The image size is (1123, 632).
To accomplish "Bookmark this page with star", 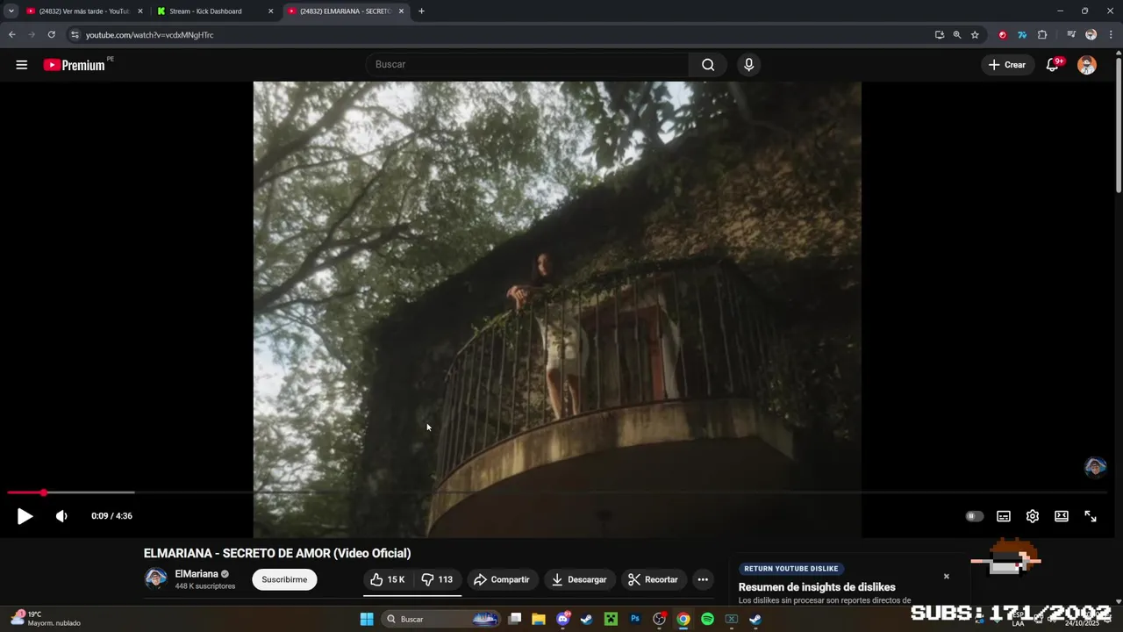I will pos(975,35).
